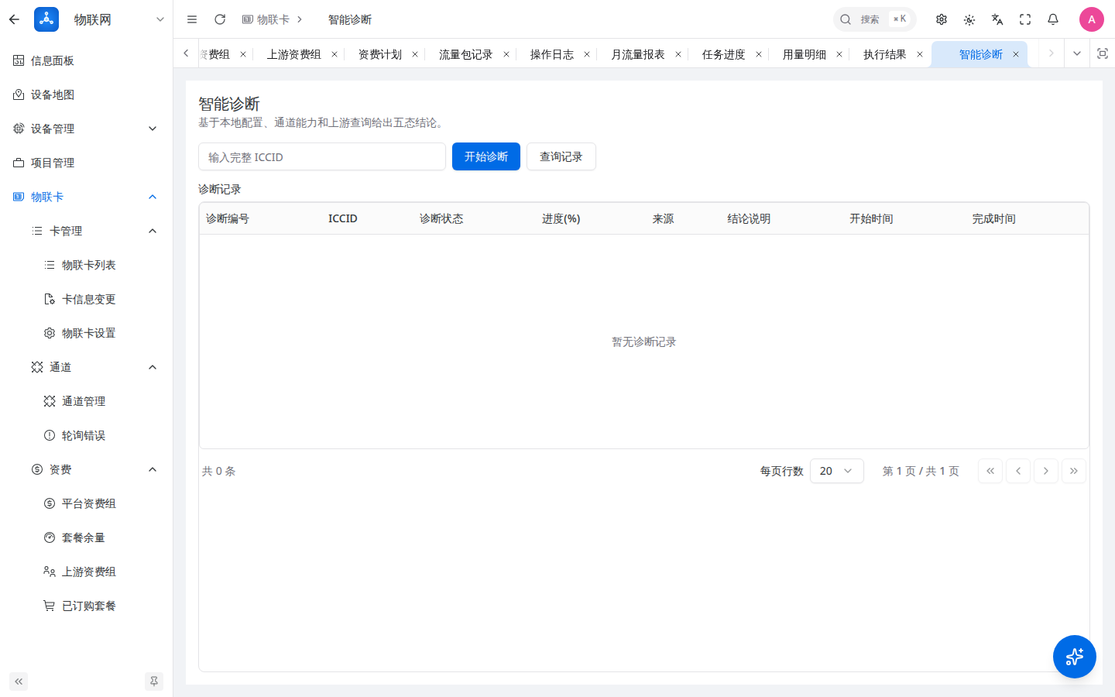Close the 上游资费组 tab

tap(334, 54)
